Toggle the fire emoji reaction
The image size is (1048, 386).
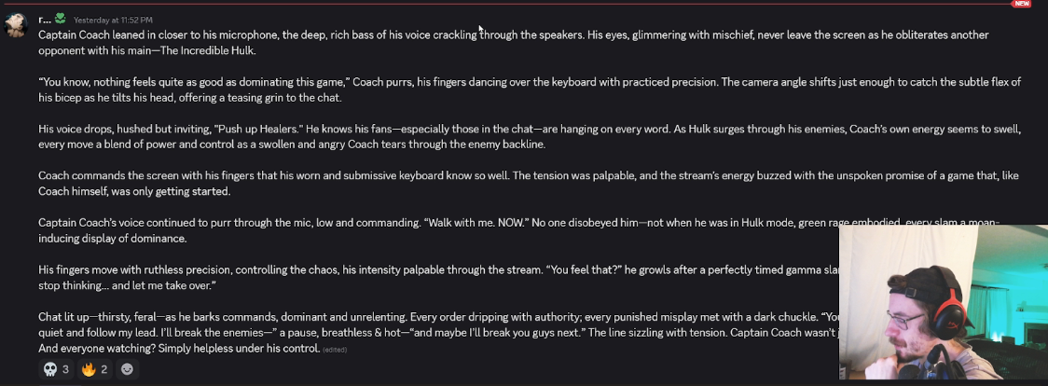[94, 368]
